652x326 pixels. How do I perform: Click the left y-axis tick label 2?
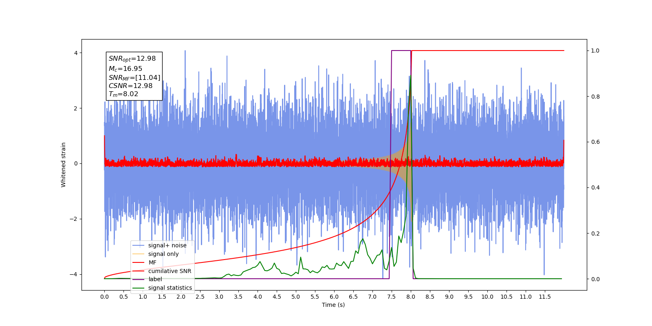point(76,108)
